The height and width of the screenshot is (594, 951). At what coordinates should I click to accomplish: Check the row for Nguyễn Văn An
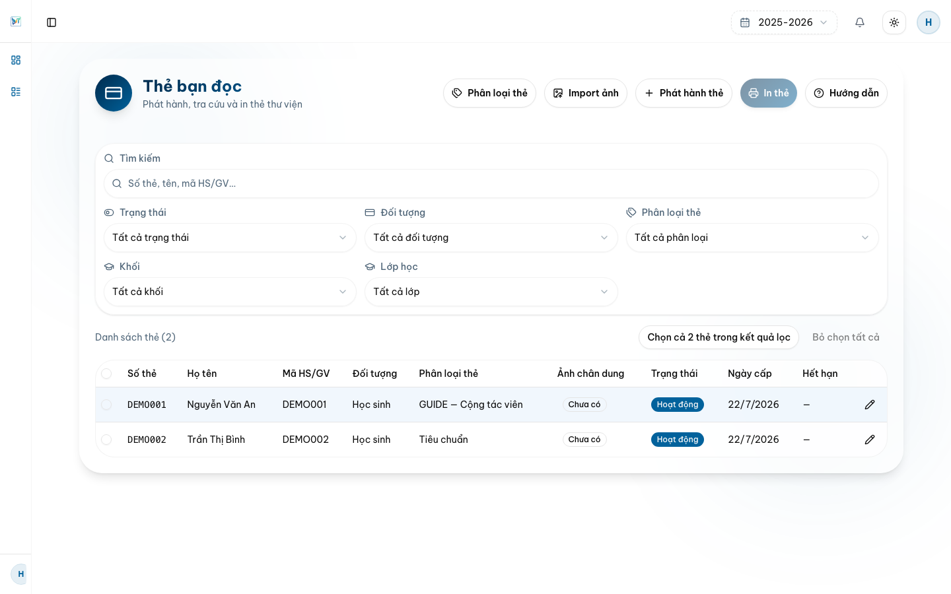[106, 405]
